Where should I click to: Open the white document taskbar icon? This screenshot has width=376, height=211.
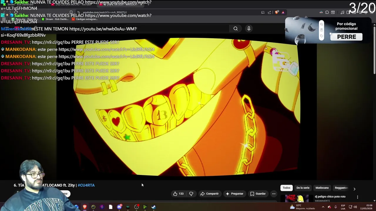click(x=110, y=207)
